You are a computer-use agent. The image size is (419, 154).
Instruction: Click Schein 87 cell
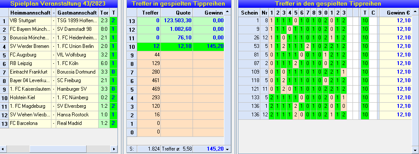(x=249, y=63)
